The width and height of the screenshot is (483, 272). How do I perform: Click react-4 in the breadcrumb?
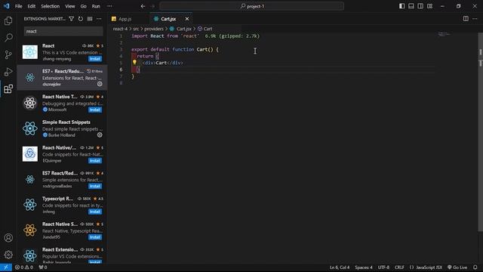[x=120, y=29]
